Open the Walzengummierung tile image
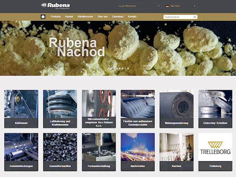The height and width of the screenshot is (177, 236). pyautogui.click(x=177, y=104)
